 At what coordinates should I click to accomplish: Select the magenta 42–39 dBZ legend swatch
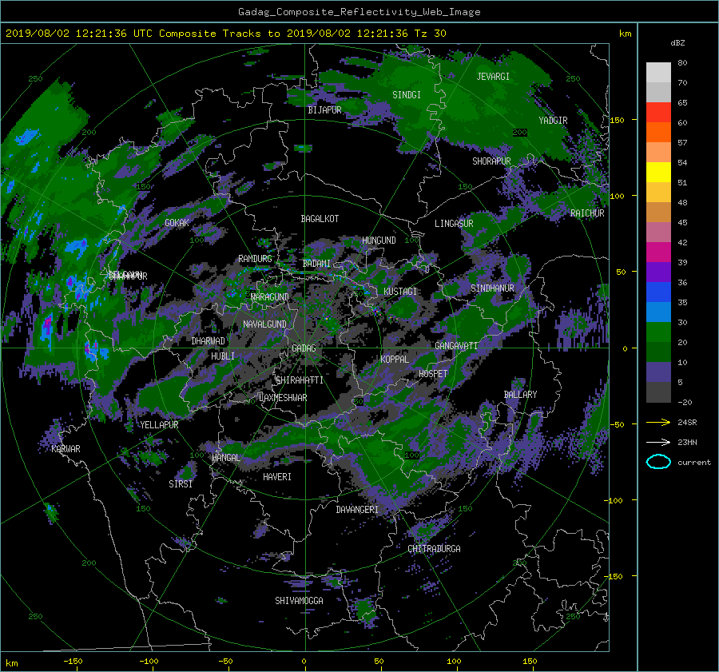tap(658, 252)
